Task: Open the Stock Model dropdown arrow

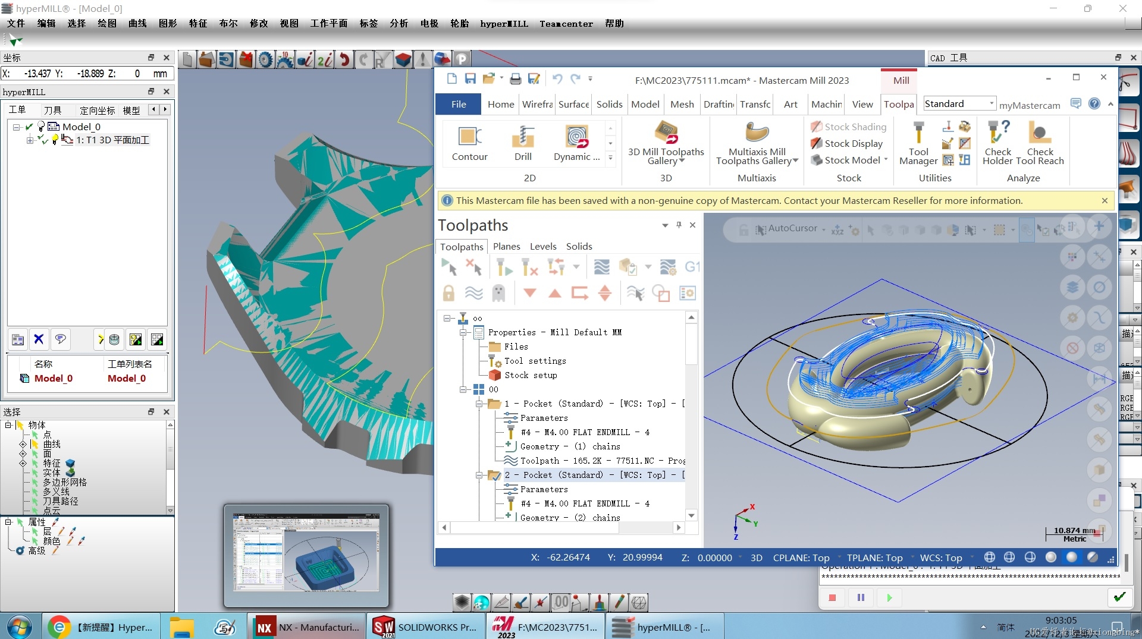Action: coord(886,160)
